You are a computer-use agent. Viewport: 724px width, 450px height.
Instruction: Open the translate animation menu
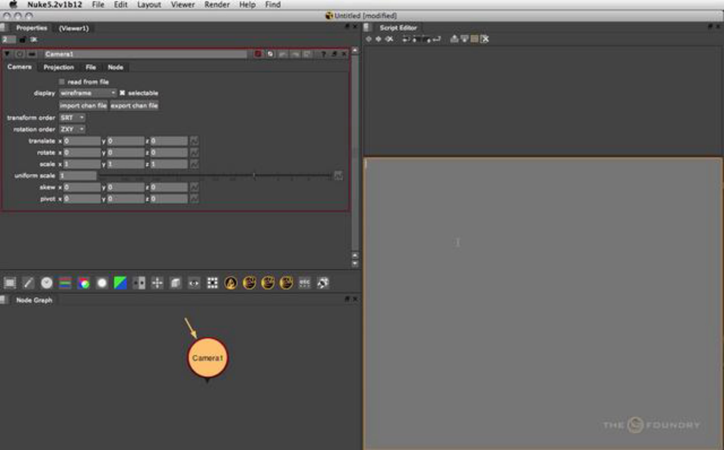click(194, 141)
